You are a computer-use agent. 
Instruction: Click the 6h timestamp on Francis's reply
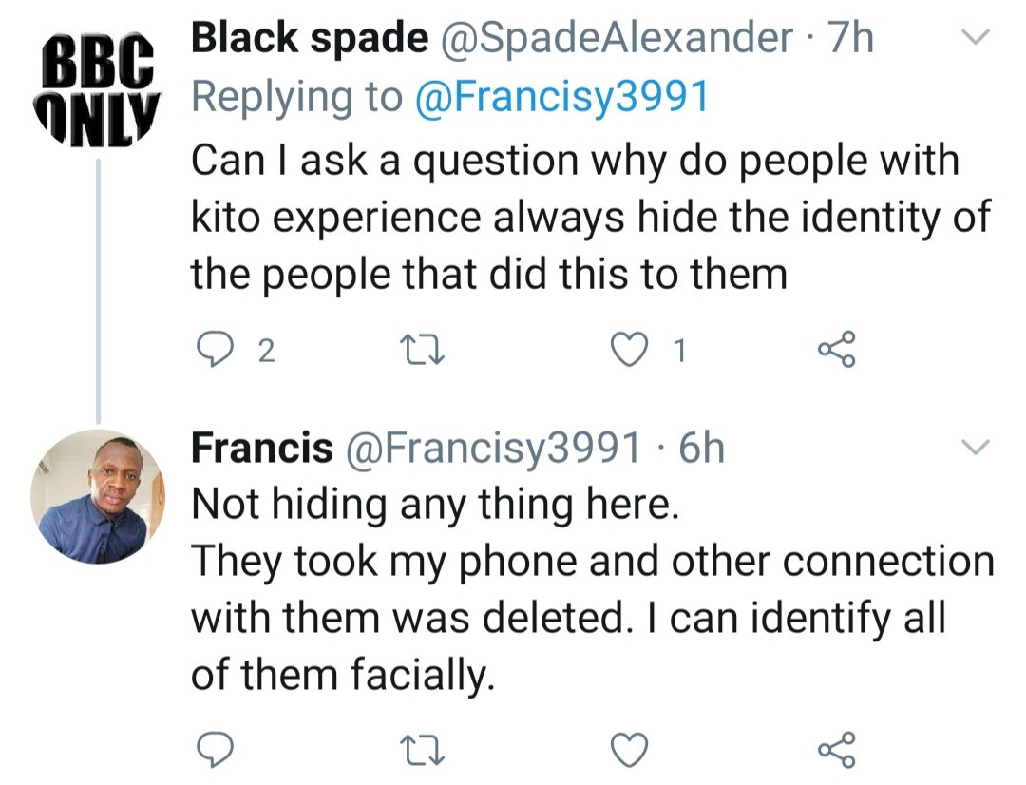pos(700,448)
